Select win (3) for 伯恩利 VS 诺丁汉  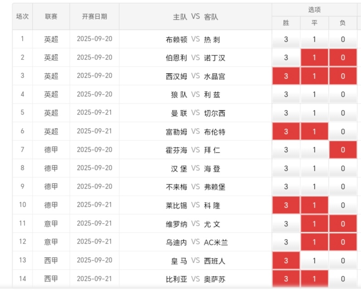click(286, 57)
